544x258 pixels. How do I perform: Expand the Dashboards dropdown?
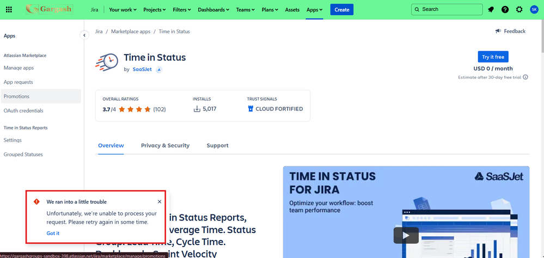(213, 10)
